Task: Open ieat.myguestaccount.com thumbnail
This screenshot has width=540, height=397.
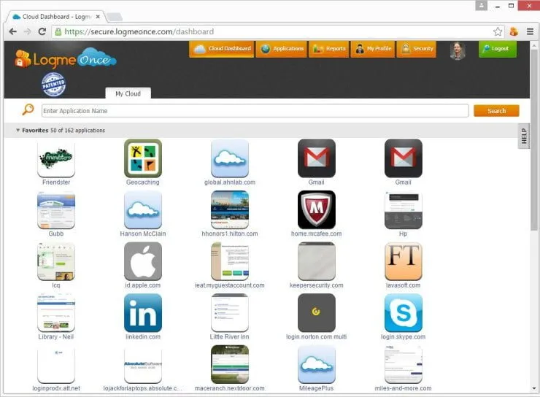Action: 230,262
